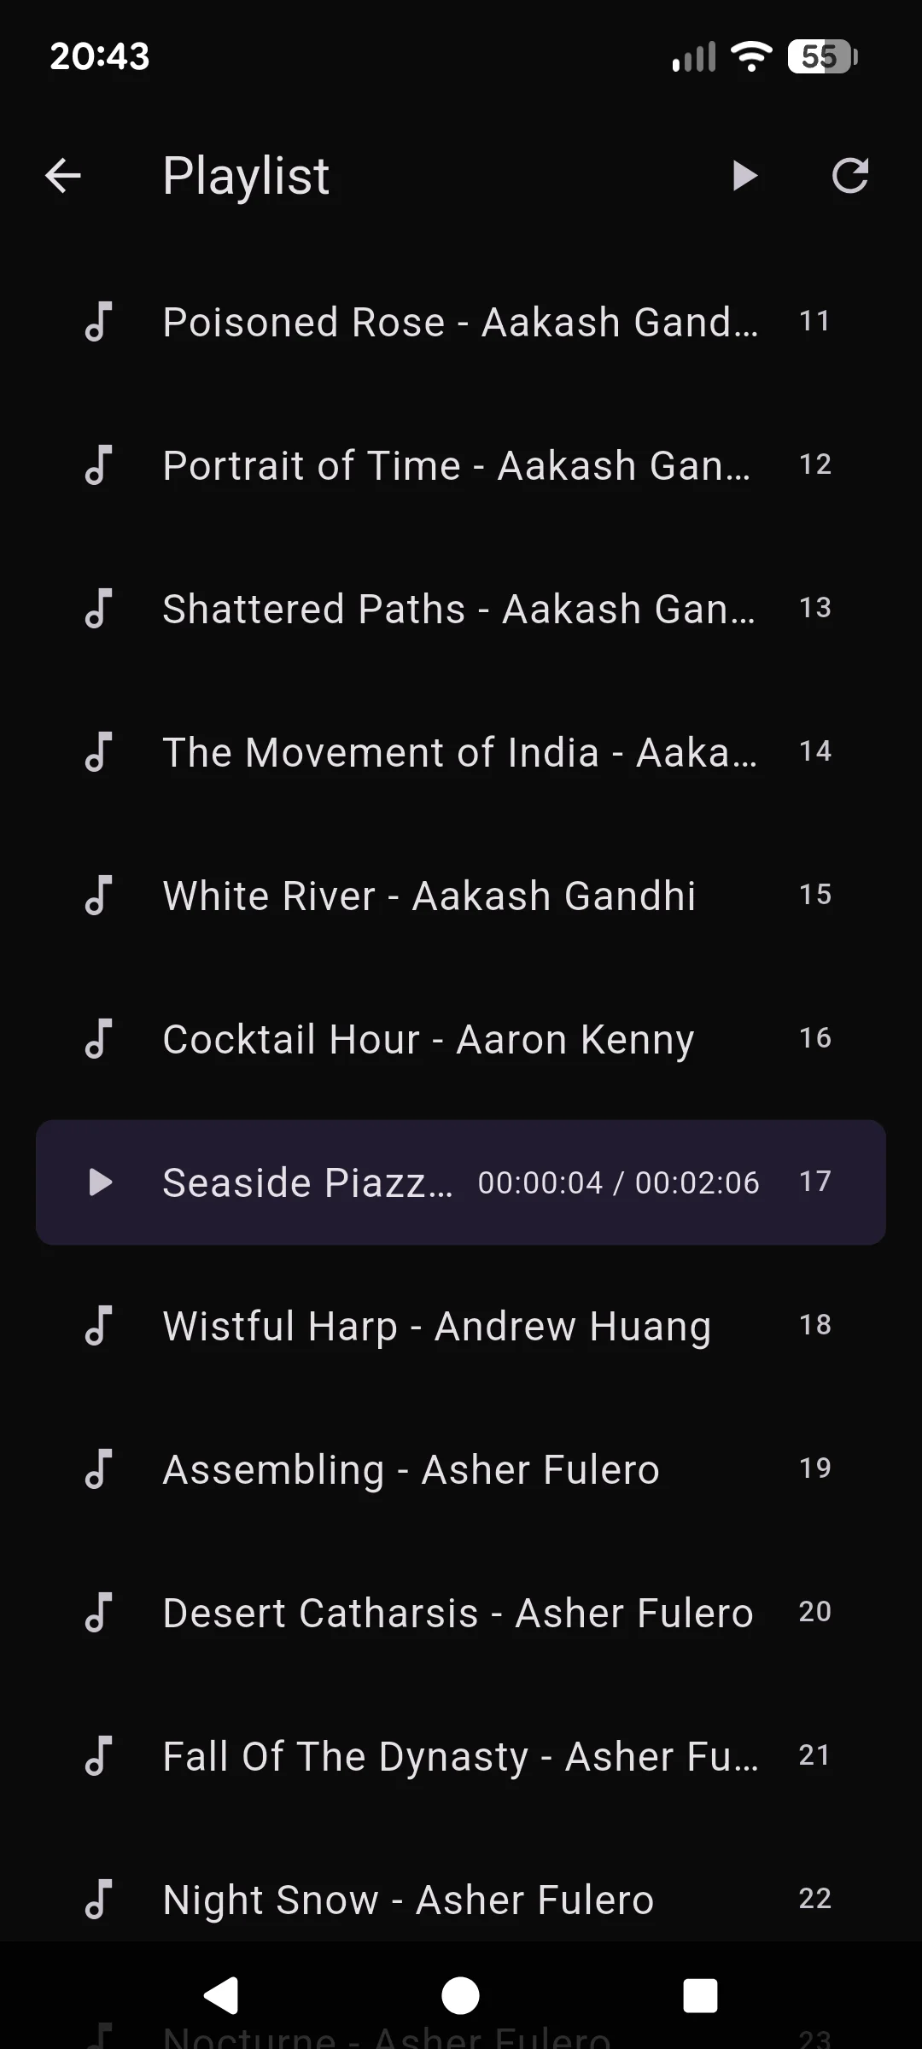Screen dimensions: 922x2049
Task: Go back using the arrow in the top bar
Action: 61,175
